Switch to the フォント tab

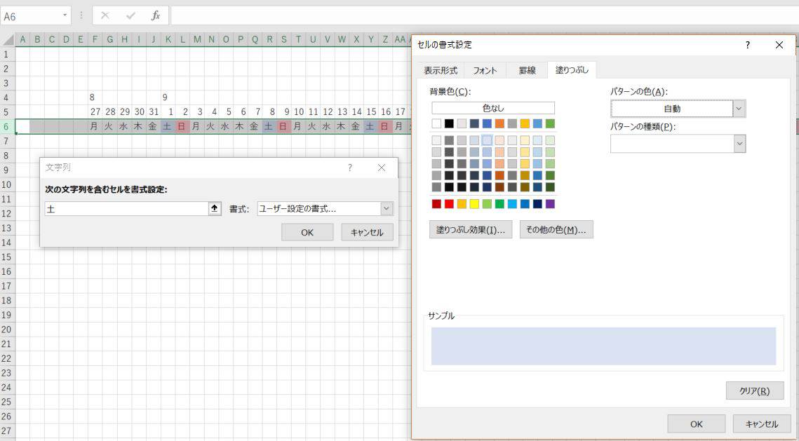485,70
